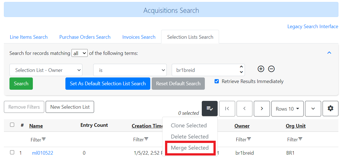Select Selection Lists Search tab
Screen dimensions: 344x158
pyautogui.click(x=190, y=37)
